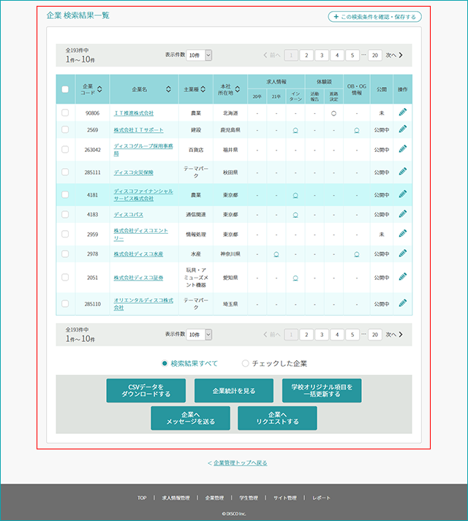Click edit pencil for company 285111
The image size is (468, 521).
pyautogui.click(x=402, y=172)
